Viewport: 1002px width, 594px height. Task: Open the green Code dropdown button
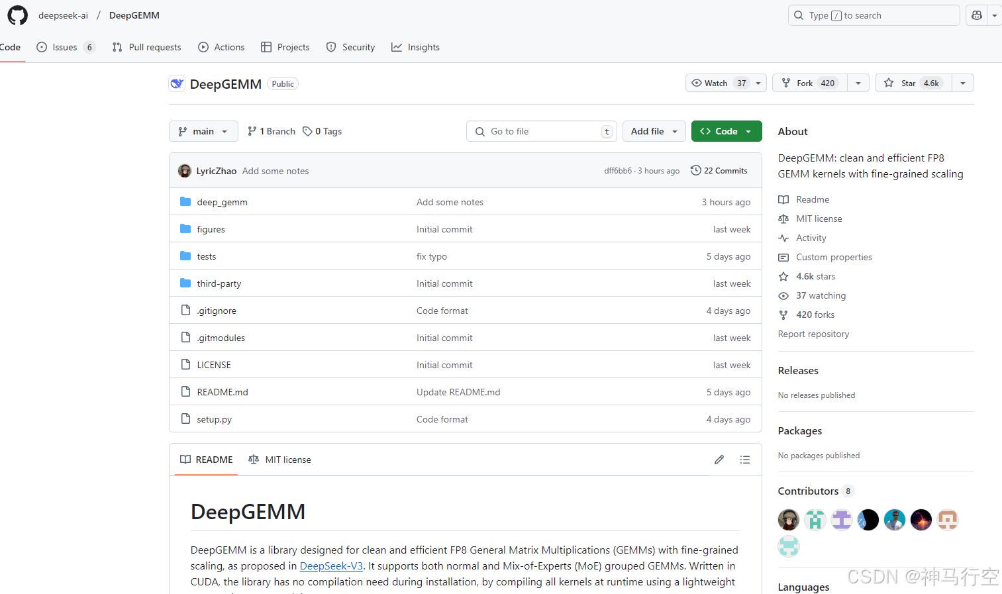(x=726, y=131)
